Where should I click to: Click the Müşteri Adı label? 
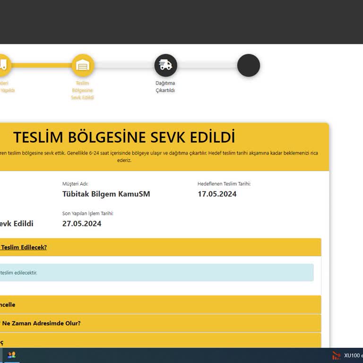click(x=75, y=184)
